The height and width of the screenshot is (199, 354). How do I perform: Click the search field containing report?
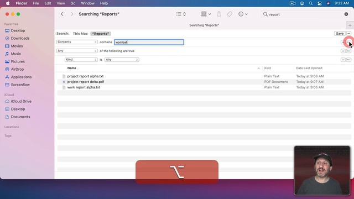305,14
